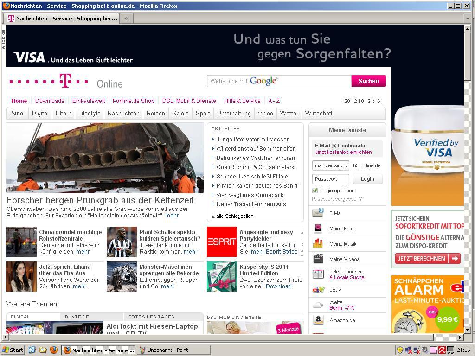The height and width of the screenshot is (356, 475).
Task: Open the Meine Videos clapperboard icon
Action: click(318, 259)
